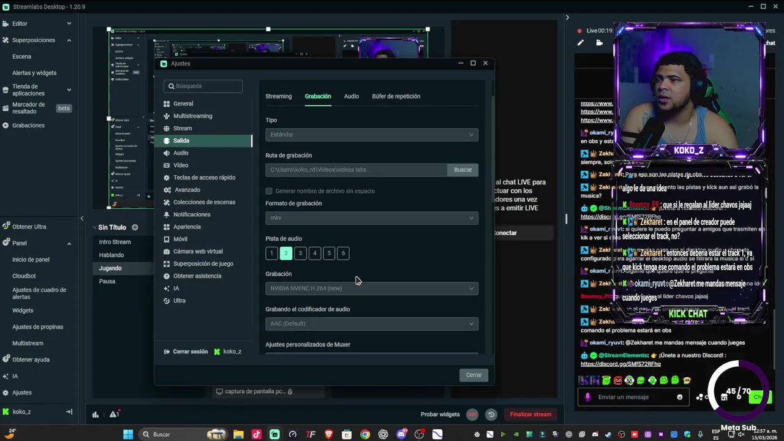Screen dimensions: 784x441
Task: Toggle audio track 5
Action: [329, 253]
